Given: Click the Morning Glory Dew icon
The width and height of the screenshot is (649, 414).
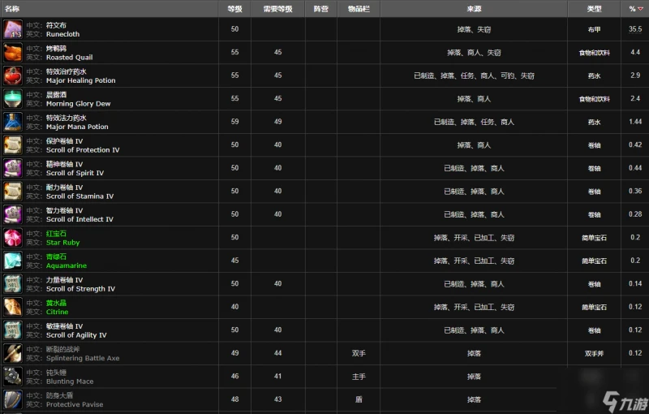Looking at the screenshot, I should click(x=13, y=99).
